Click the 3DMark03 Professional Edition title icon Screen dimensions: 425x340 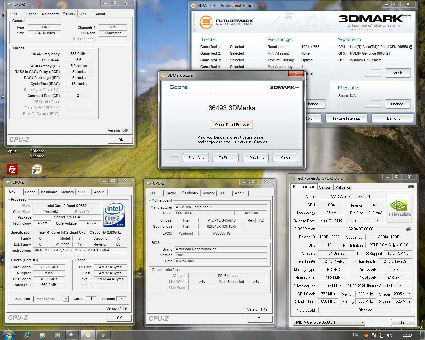(x=193, y=5)
